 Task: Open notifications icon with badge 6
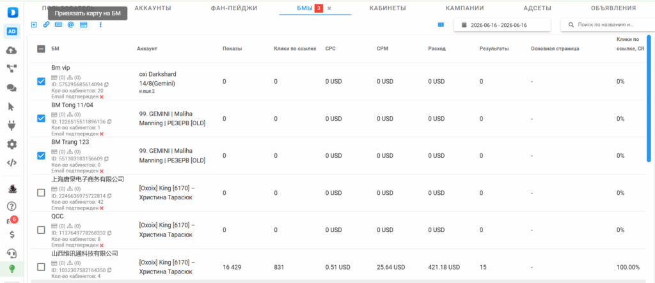pyautogui.click(x=12, y=220)
